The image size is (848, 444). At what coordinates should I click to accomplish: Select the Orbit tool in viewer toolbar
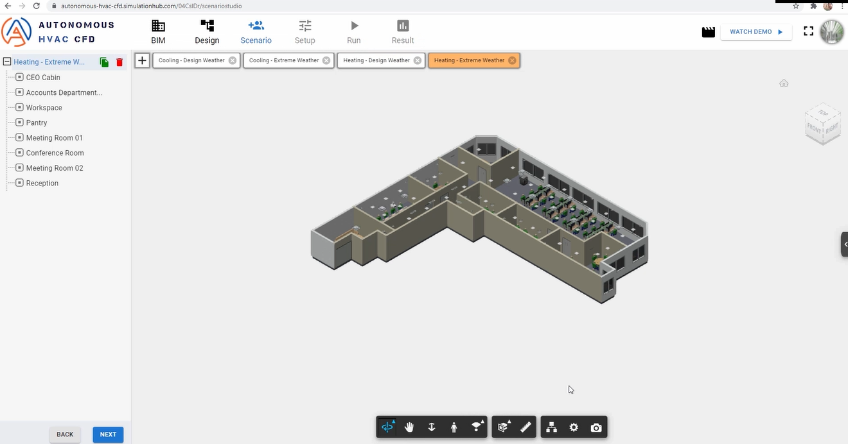pos(387,427)
